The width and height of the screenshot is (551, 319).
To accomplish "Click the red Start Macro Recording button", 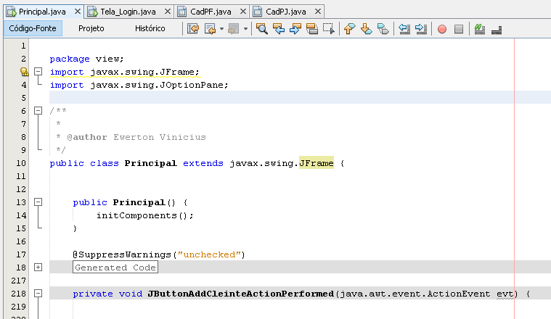I will coord(442,29).
